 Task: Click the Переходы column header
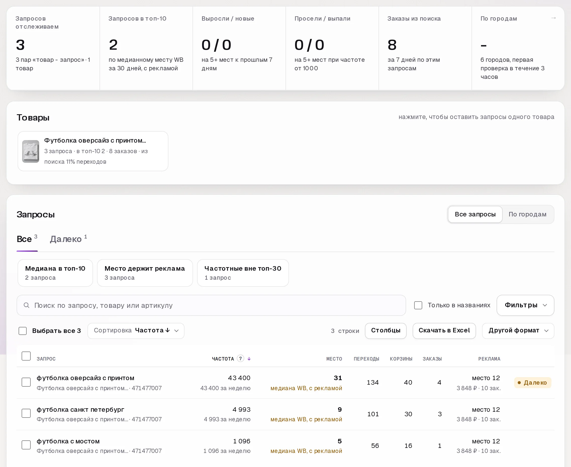[x=366, y=359]
